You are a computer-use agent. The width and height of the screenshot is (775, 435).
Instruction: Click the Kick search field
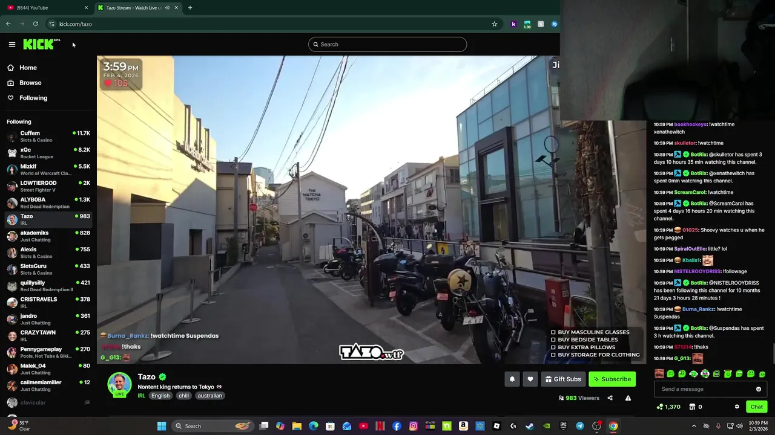point(387,44)
